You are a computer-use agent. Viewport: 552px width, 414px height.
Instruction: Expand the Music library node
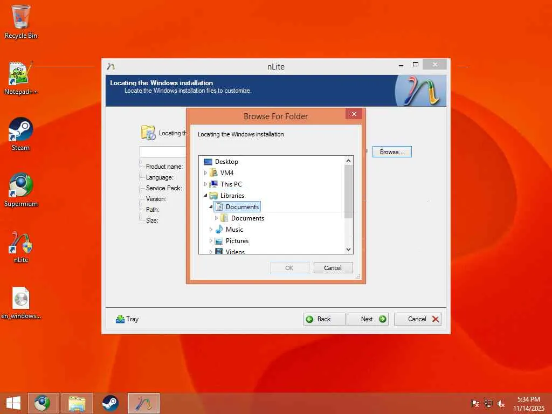coord(211,230)
